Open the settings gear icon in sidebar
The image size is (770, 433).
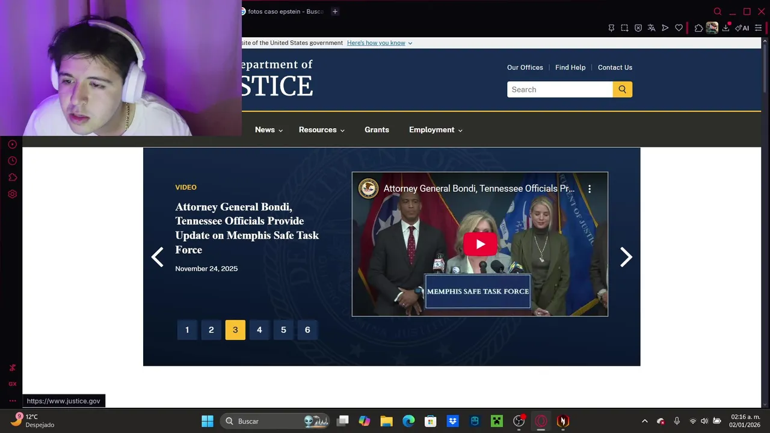coord(12,194)
